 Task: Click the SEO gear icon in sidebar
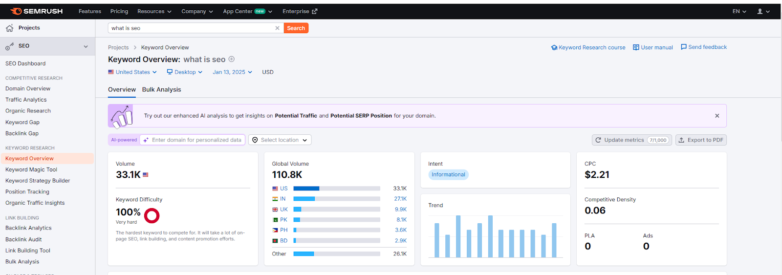tap(9, 46)
